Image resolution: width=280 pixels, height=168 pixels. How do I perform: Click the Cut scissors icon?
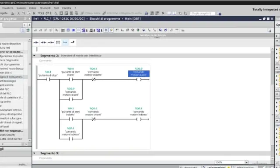pos(18,14)
